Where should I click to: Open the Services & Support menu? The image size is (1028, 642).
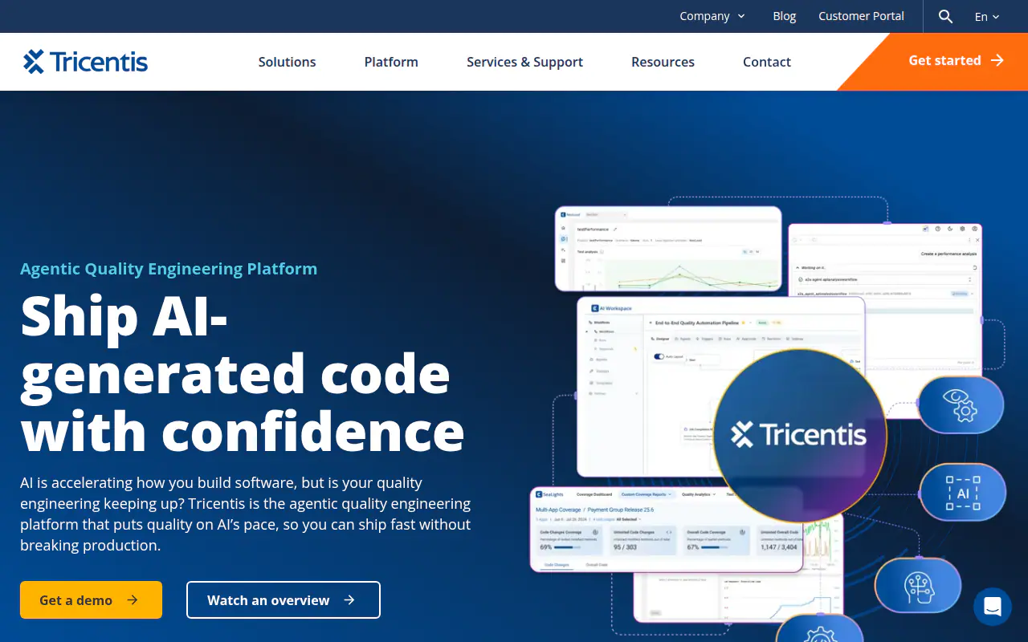(x=524, y=62)
